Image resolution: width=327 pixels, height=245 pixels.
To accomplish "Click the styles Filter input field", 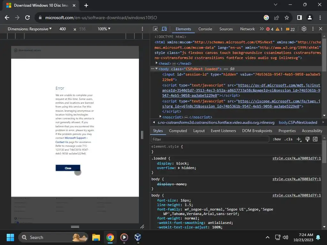I will click(x=210, y=139).
